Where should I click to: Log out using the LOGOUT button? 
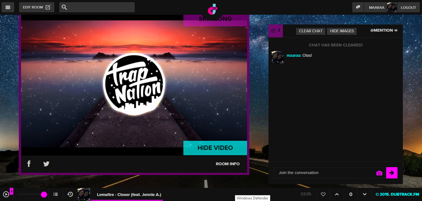(408, 7)
